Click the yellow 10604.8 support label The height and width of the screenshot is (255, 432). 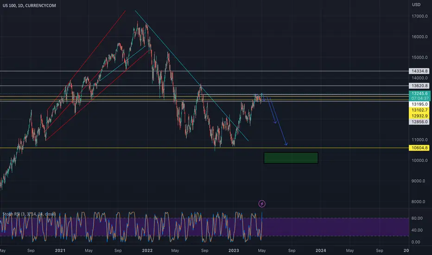pos(419,148)
